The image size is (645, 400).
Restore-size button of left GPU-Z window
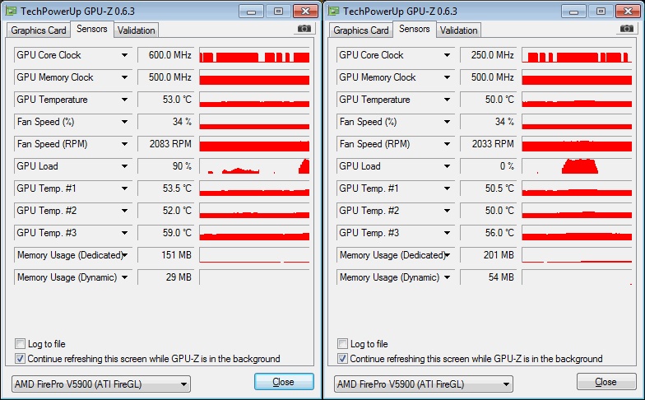pos(278,12)
